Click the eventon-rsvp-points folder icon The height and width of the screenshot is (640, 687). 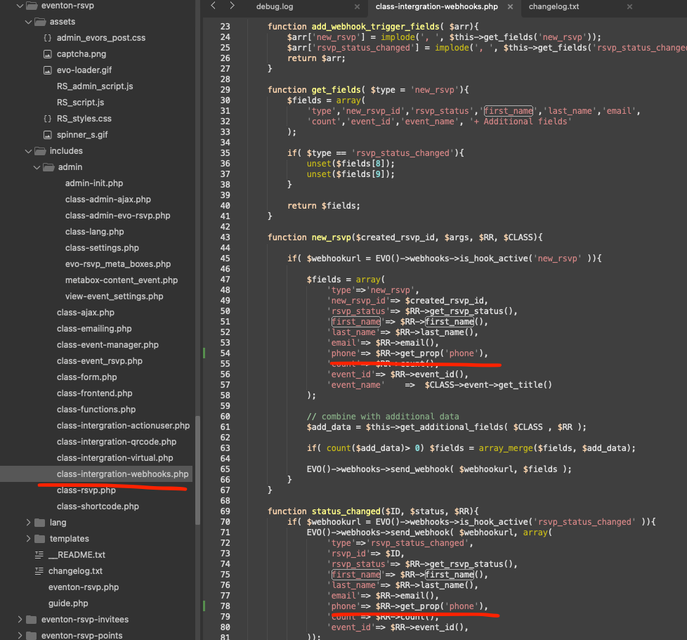(x=31, y=636)
